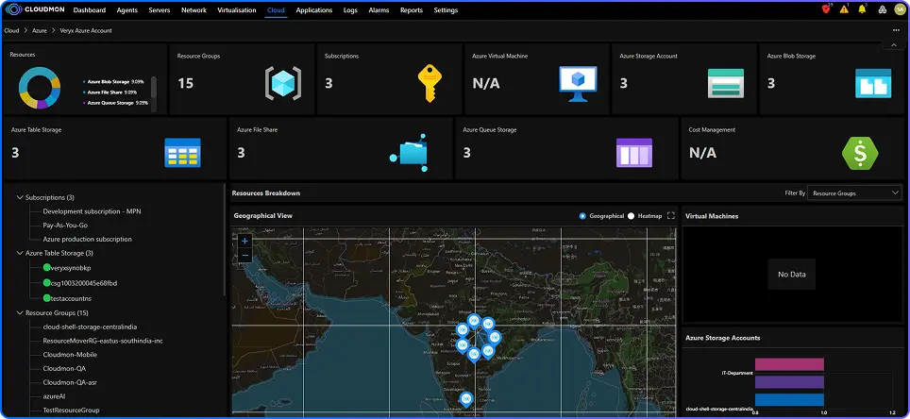Select Azure production subscription

pyautogui.click(x=87, y=239)
